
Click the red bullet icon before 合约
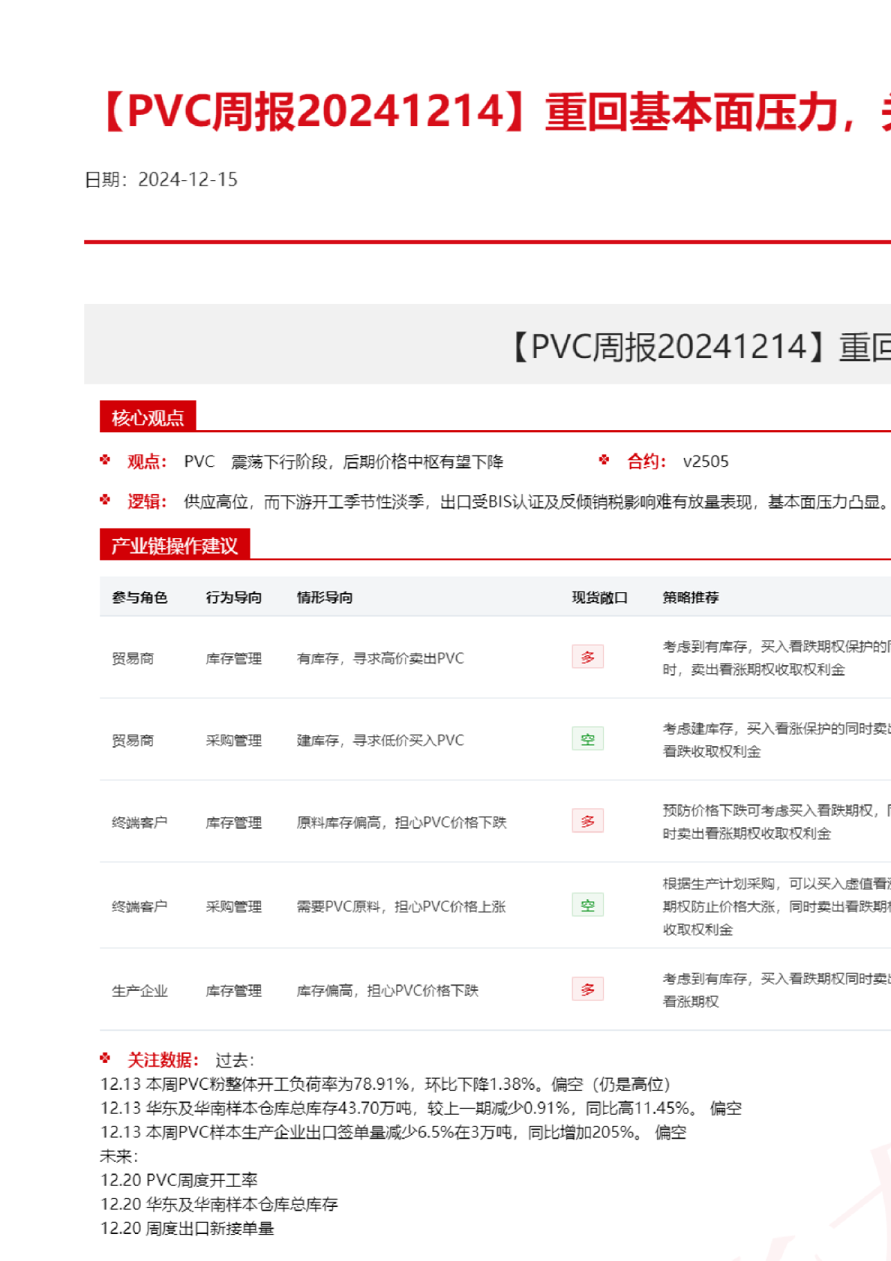pyautogui.click(x=604, y=460)
